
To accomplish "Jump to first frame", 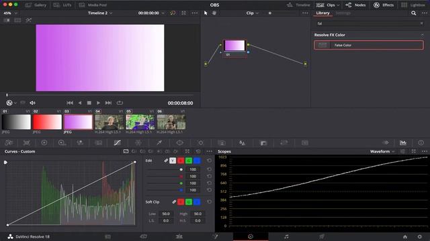I will [70, 102].
